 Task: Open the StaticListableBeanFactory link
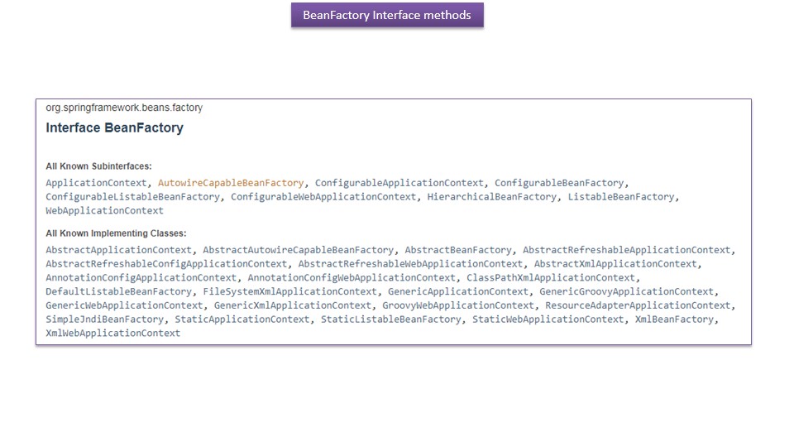pyautogui.click(x=391, y=319)
